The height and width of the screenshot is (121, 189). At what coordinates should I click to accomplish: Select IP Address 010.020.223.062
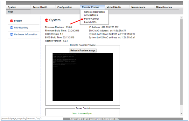tap(110, 27)
